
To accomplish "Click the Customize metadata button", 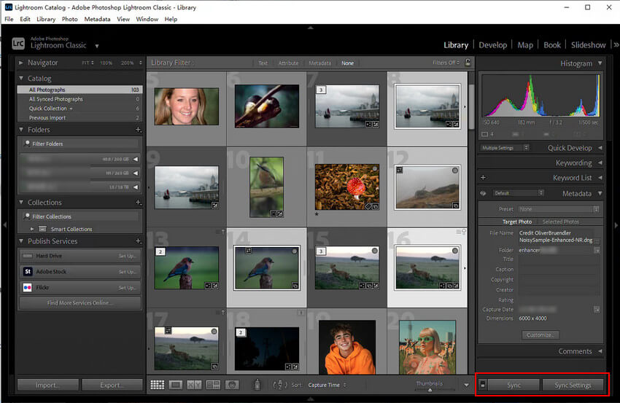I will pyautogui.click(x=540, y=334).
